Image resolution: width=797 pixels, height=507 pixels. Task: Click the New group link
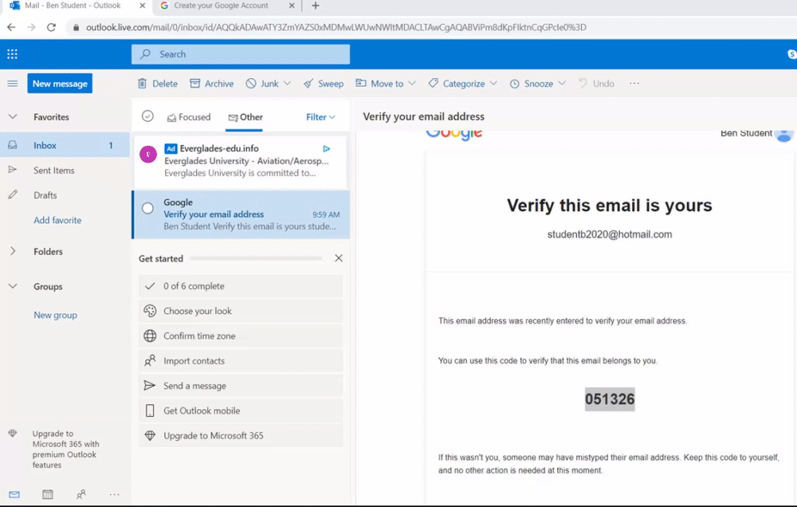click(x=56, y=315)
